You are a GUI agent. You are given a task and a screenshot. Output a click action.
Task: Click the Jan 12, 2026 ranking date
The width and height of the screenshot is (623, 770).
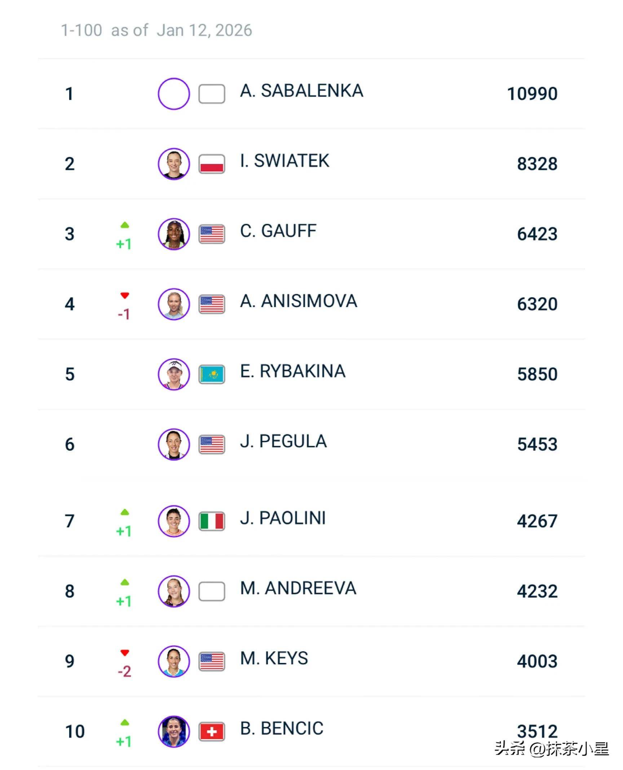204,30
